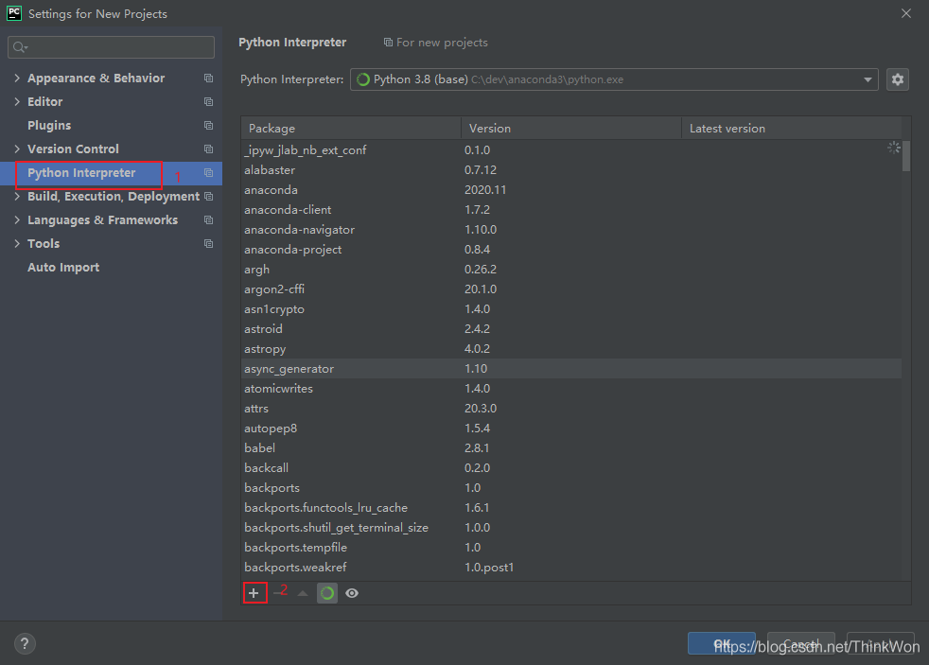Image resolution: width=929 pixels, height=665 pixels.
Task: Toggle show early releases eye icon
Action: tap(352, 593)
